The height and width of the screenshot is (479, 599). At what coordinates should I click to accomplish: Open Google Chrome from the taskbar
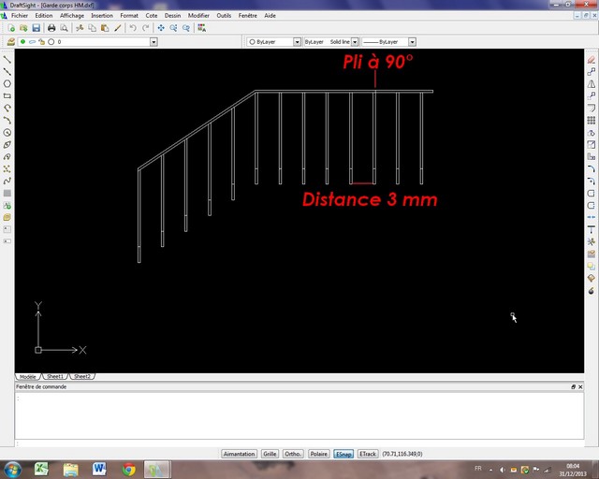(128, 469)
